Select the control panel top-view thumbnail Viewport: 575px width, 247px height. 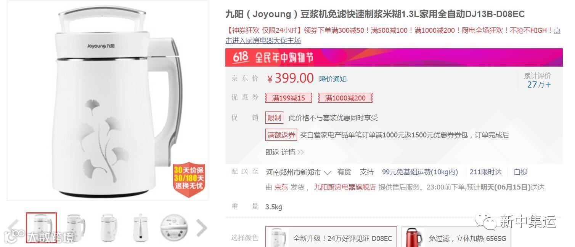[x=175, y=228]
